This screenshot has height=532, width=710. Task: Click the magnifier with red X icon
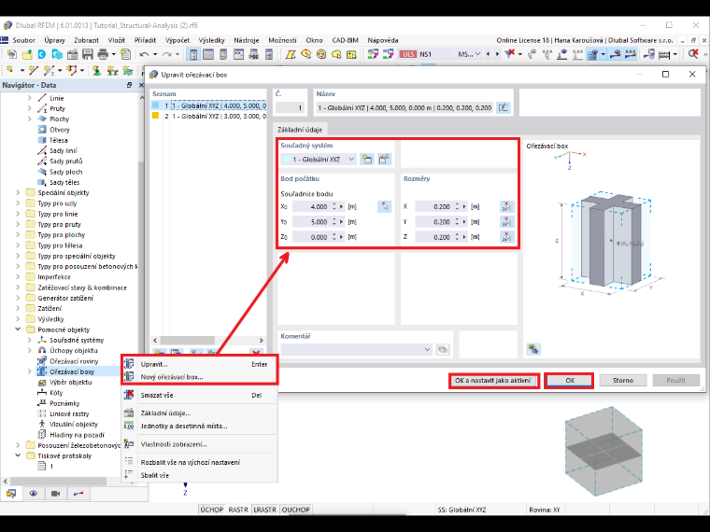pos(693,54)
